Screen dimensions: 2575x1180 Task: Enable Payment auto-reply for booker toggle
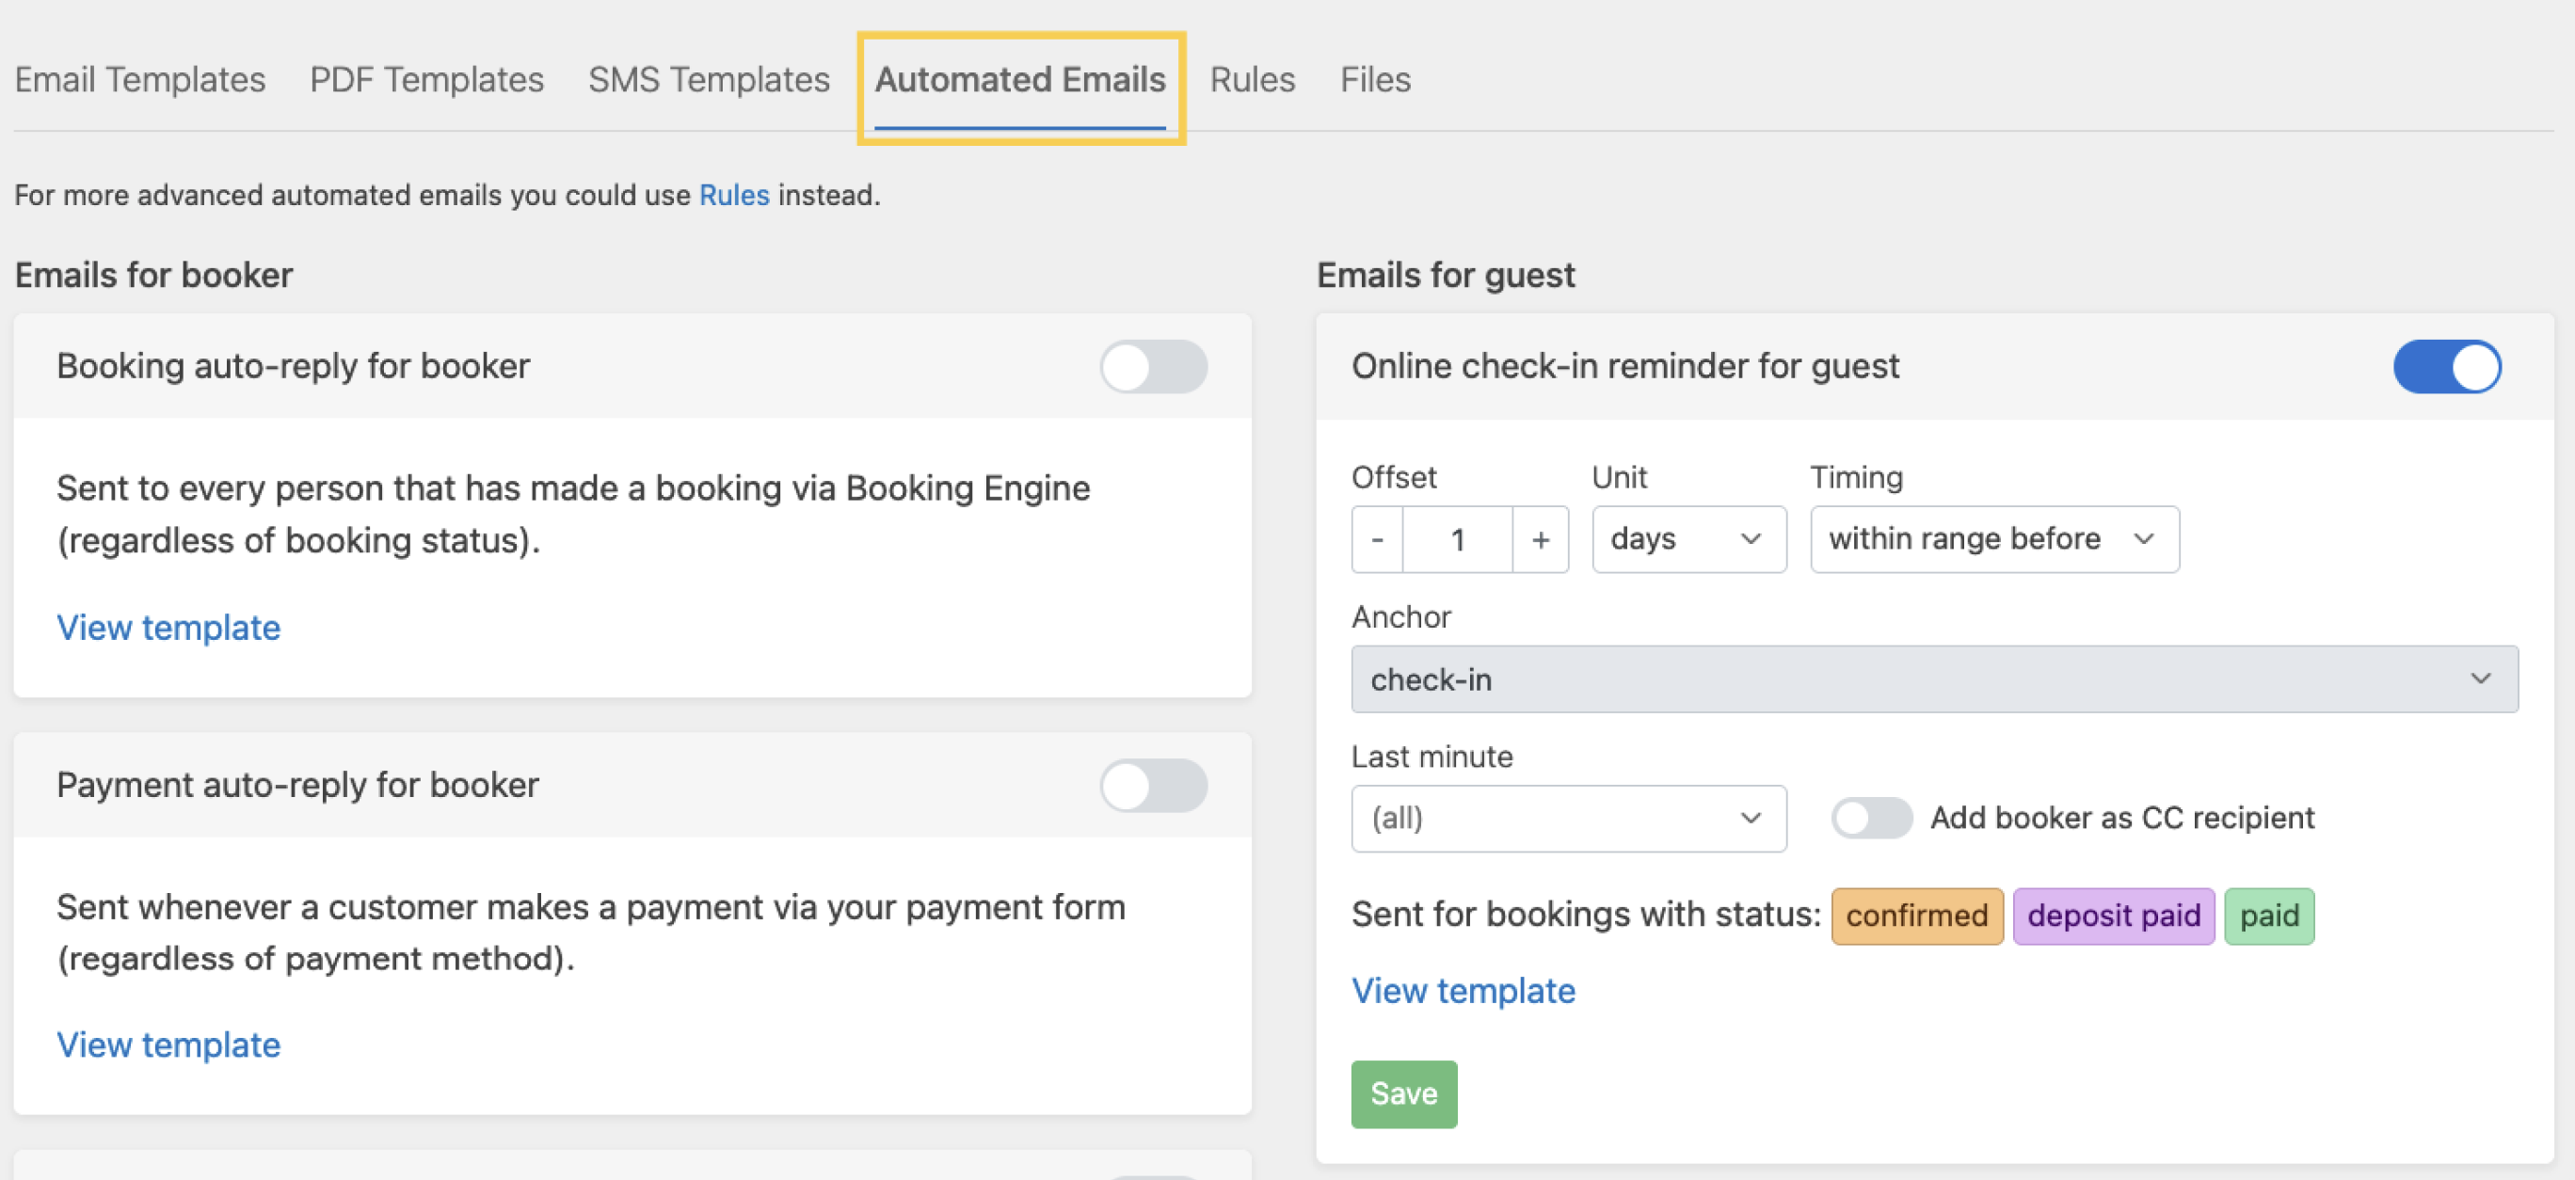click(x=1153, y=786)
